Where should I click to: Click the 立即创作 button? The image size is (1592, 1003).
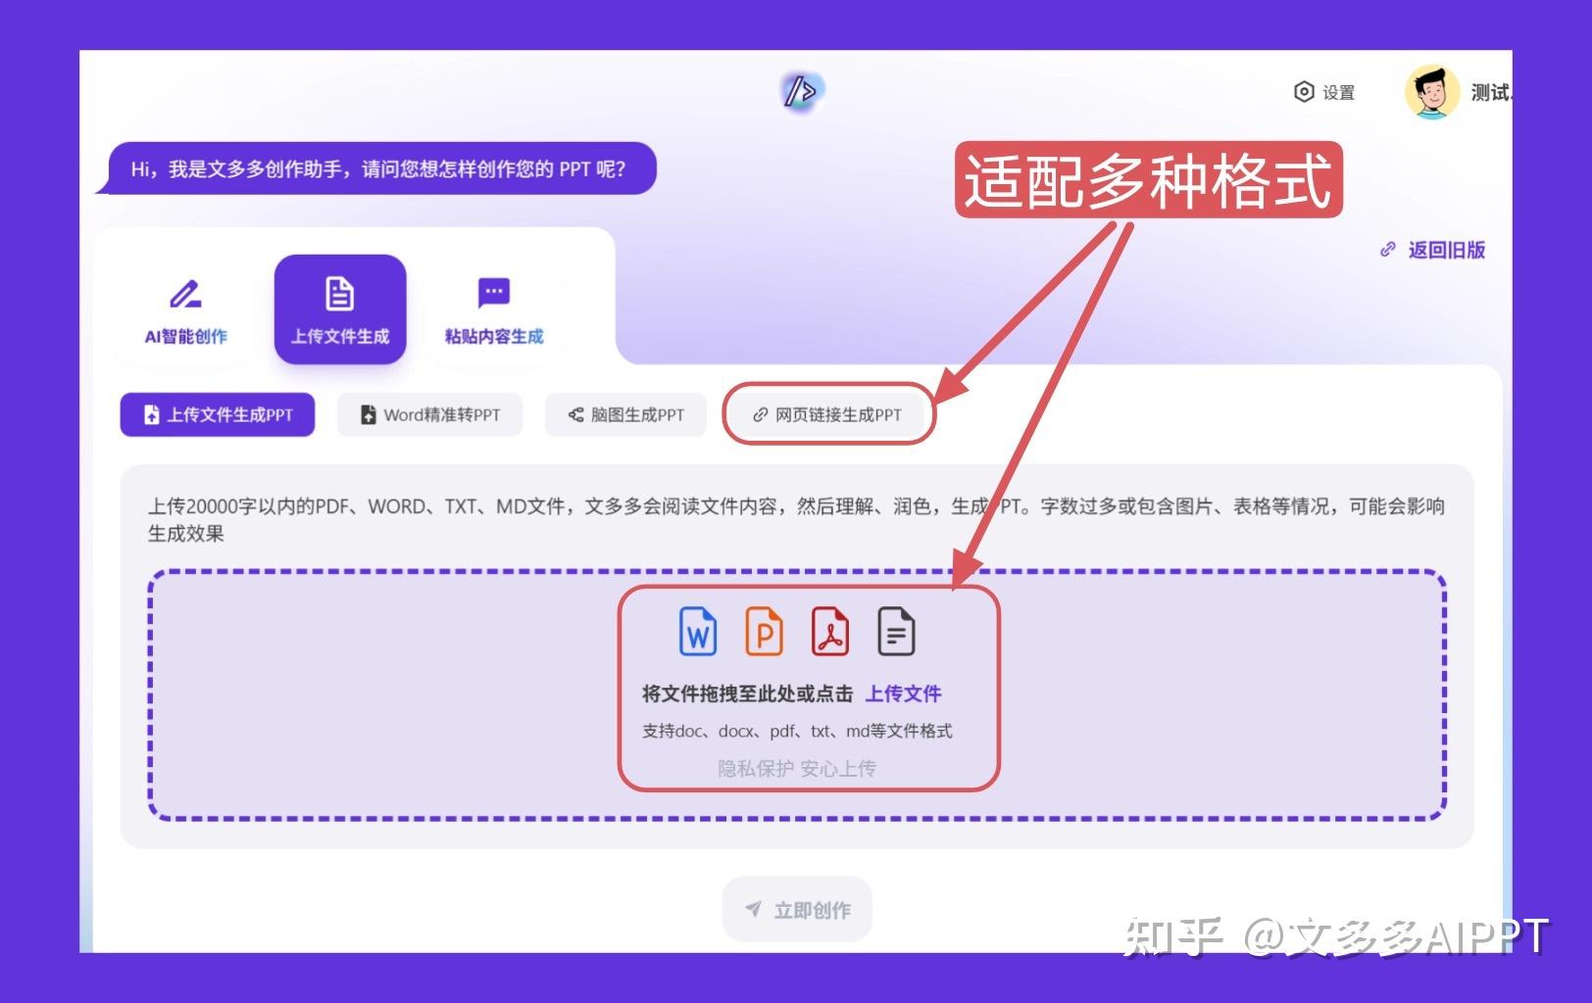click(x=797, y=908)
